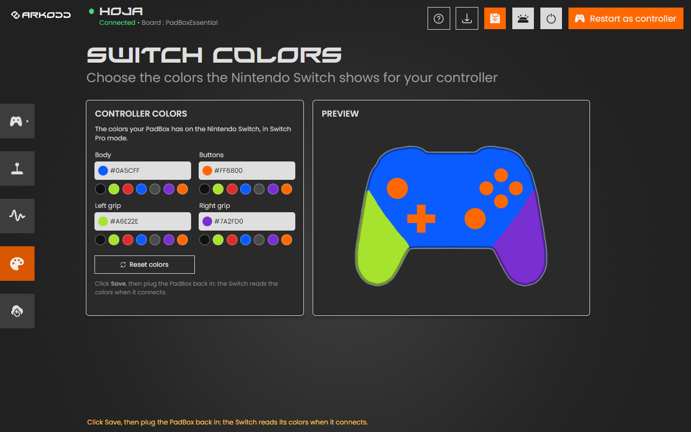Click the Arkodd logo
This screenshot has width=691, height=432.
41,15
